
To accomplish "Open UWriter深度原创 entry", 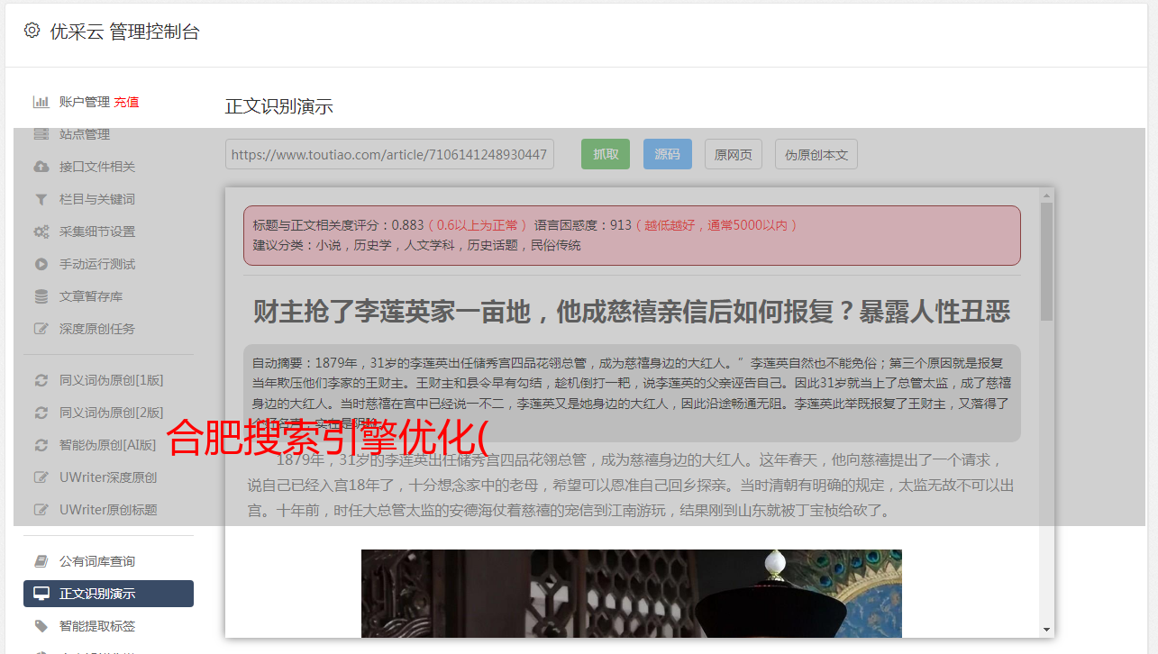I will (108, 477).
